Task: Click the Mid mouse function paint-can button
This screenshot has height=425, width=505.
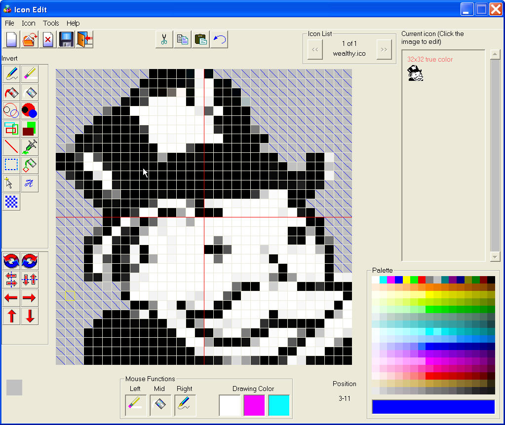Action: click(x=160, y=405)
